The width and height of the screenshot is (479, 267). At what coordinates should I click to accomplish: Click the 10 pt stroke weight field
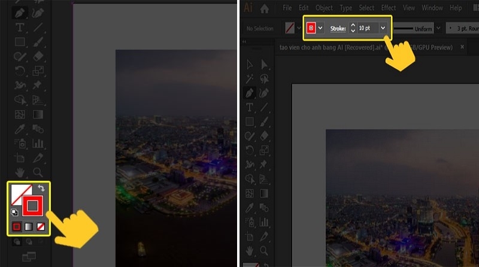(x=368, y=28)
